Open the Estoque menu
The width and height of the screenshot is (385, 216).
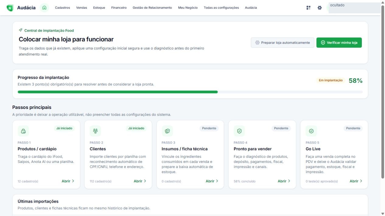click(x=99, y=8)
